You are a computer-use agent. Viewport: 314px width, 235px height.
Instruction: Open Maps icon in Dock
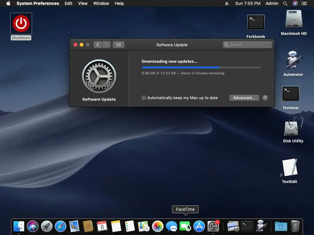144,226
